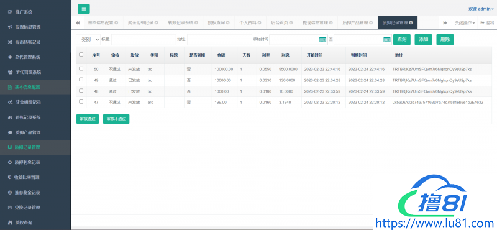The height and width of the screenshot is (230, 497).
Task: Open the 类别 category dropdown
Action: tap(88, 40)
